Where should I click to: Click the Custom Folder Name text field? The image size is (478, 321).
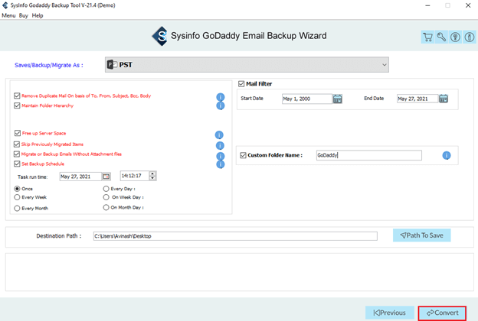pos(368,156)
